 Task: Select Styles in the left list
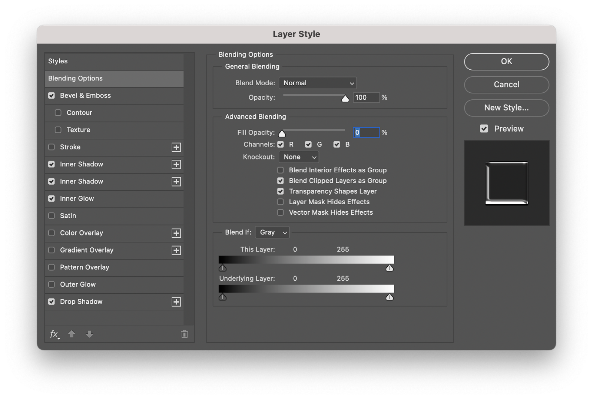[x=114, y=61]
